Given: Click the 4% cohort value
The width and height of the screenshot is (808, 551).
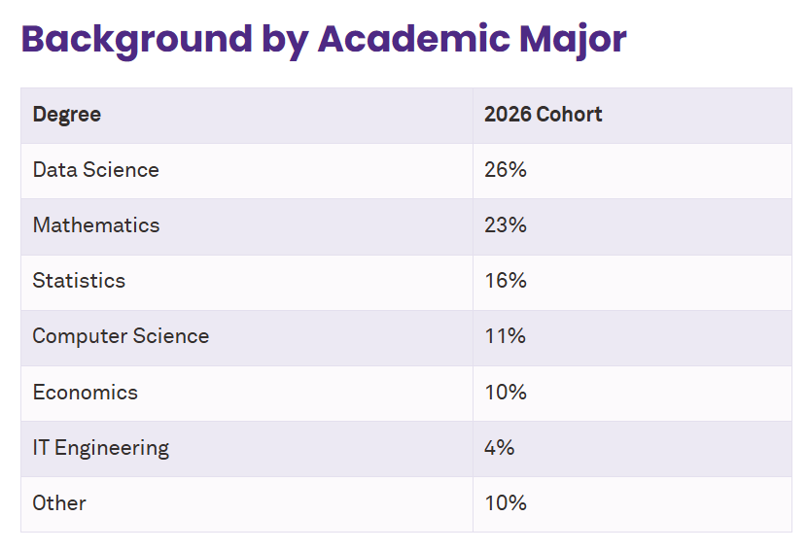Looking at the screenshot, I should coord(499,448).
